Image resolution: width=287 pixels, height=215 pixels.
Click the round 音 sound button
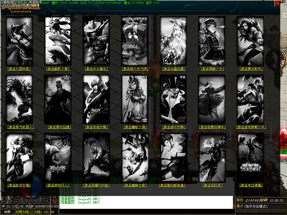point(275,191)
